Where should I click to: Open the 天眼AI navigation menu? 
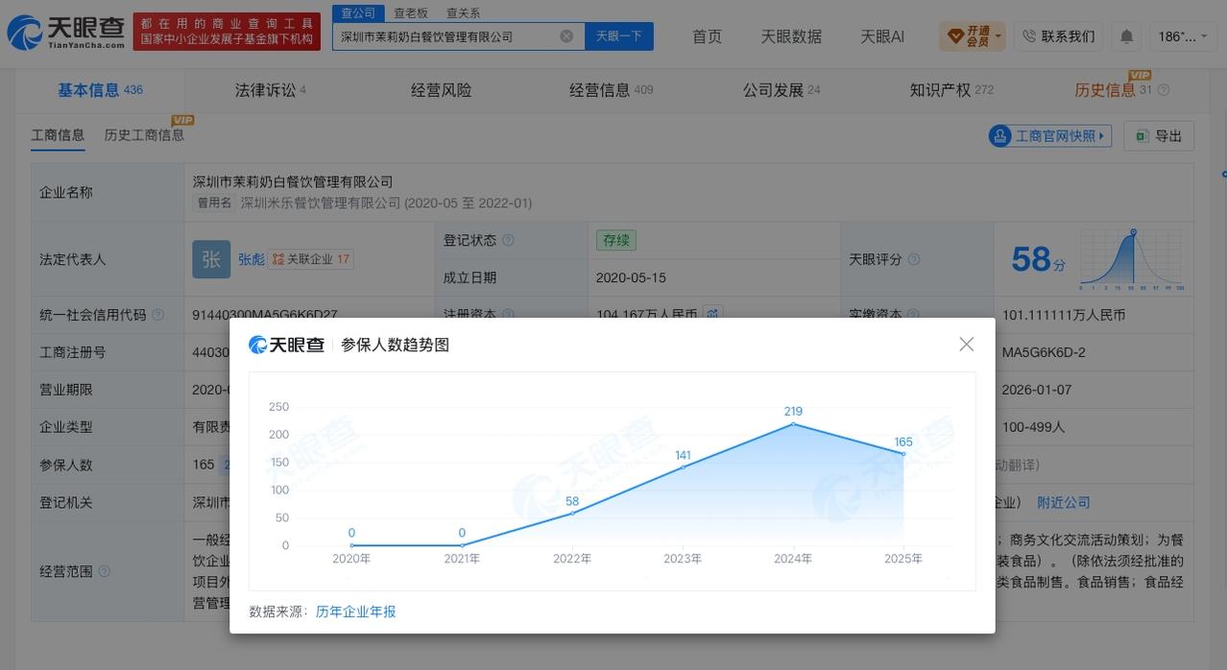882,36
